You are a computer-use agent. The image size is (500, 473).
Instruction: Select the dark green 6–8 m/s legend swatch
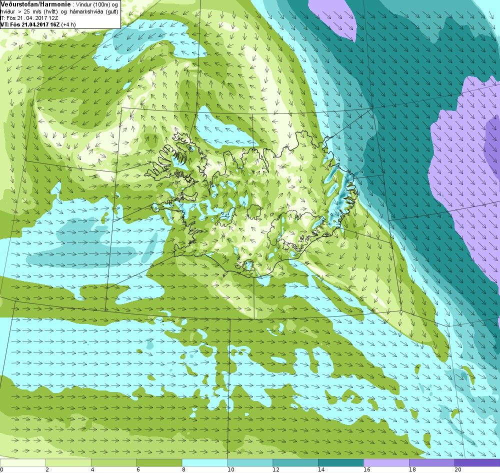[x=159, y=462]
